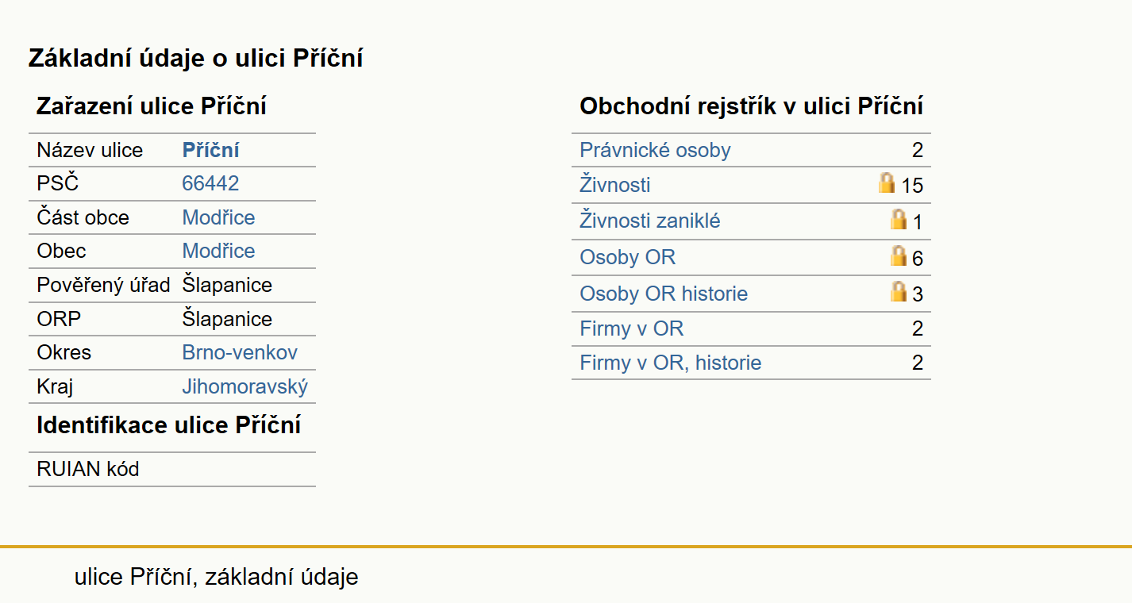Open the Živnosti zaniklé link
The width and height of the screenshot is (1132, 603).
point(650,221)
